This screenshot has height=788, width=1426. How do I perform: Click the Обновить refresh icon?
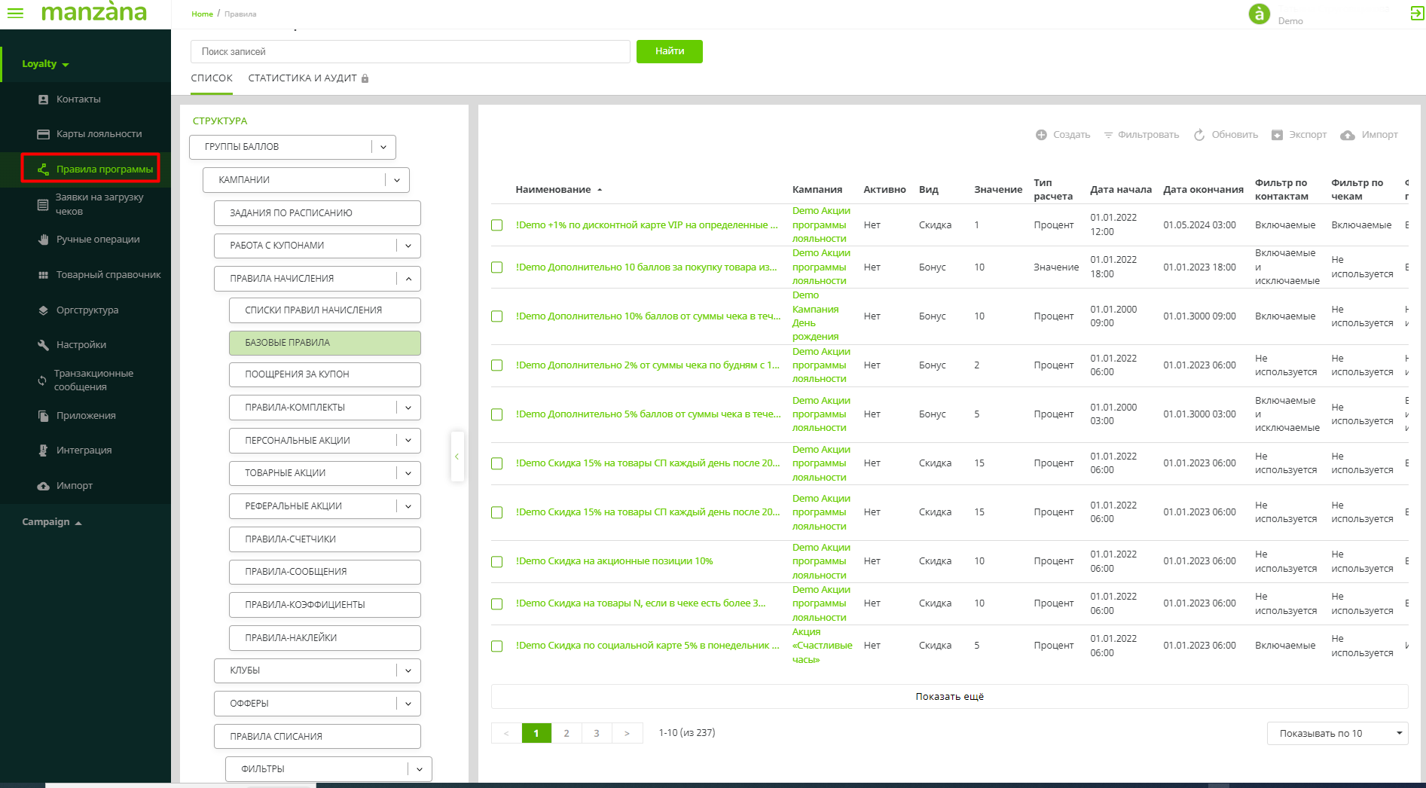(x=1199, y=135)
